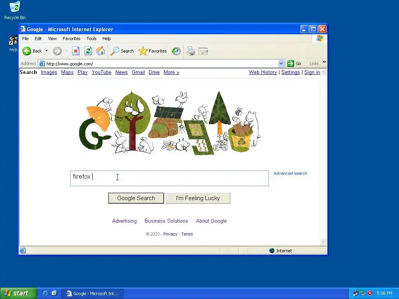Viewport: 399px width, 299px height.
Task: Click the page scrollbar up arrow
Action: point(323,72)
